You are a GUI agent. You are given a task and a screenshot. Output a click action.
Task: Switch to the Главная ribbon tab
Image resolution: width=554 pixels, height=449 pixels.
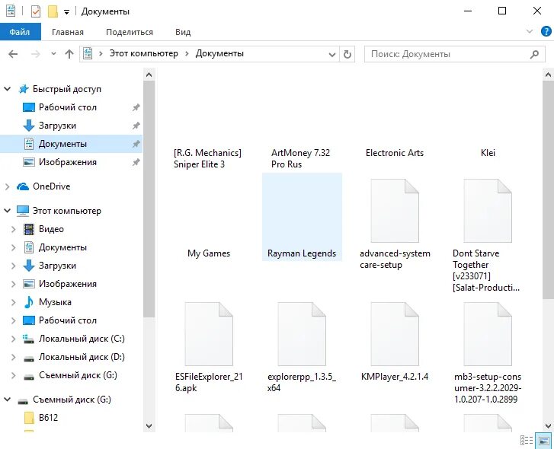point(68,32)
